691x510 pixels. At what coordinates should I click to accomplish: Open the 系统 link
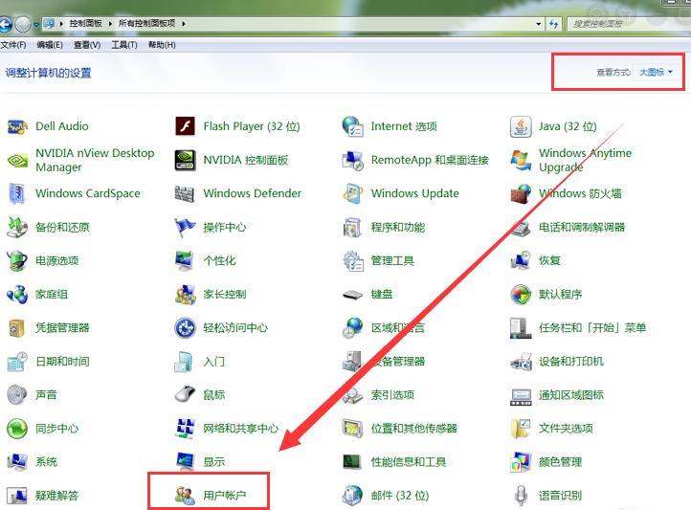click(x=46, y=462)
